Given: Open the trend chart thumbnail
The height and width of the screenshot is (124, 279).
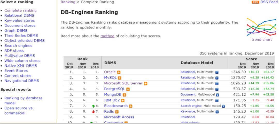Looking at the screenshot, I should tap(261, 28).
